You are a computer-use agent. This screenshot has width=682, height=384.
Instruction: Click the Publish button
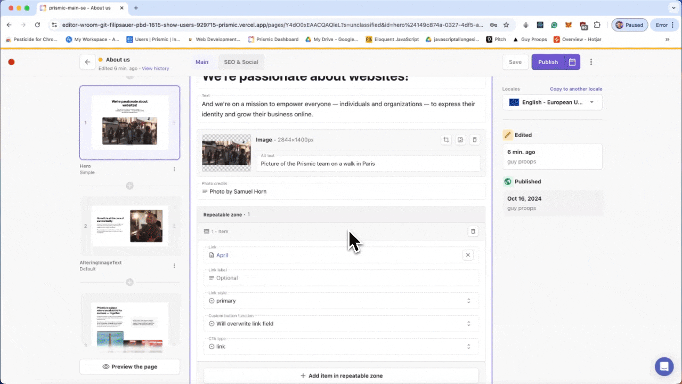tap(548, 62)
